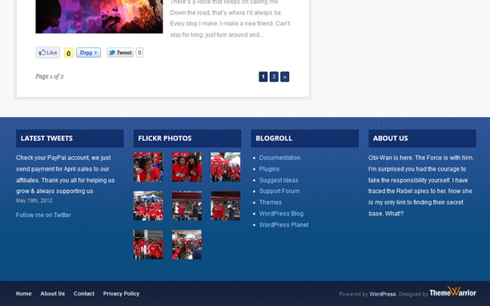Open first Flickr photo in second row
This screenshot has width=490, height=306.
(148, 206)
